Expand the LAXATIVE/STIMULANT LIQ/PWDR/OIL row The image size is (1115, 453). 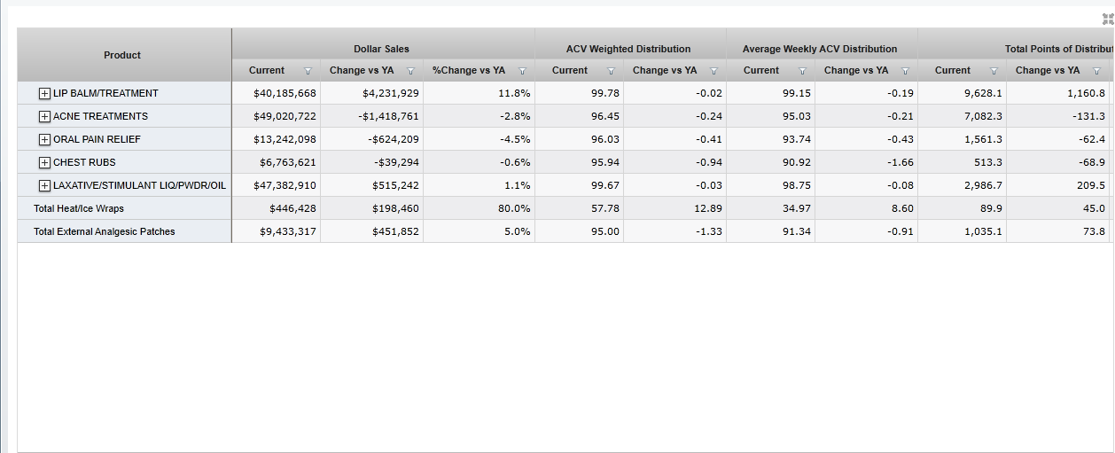coord(44,185)
